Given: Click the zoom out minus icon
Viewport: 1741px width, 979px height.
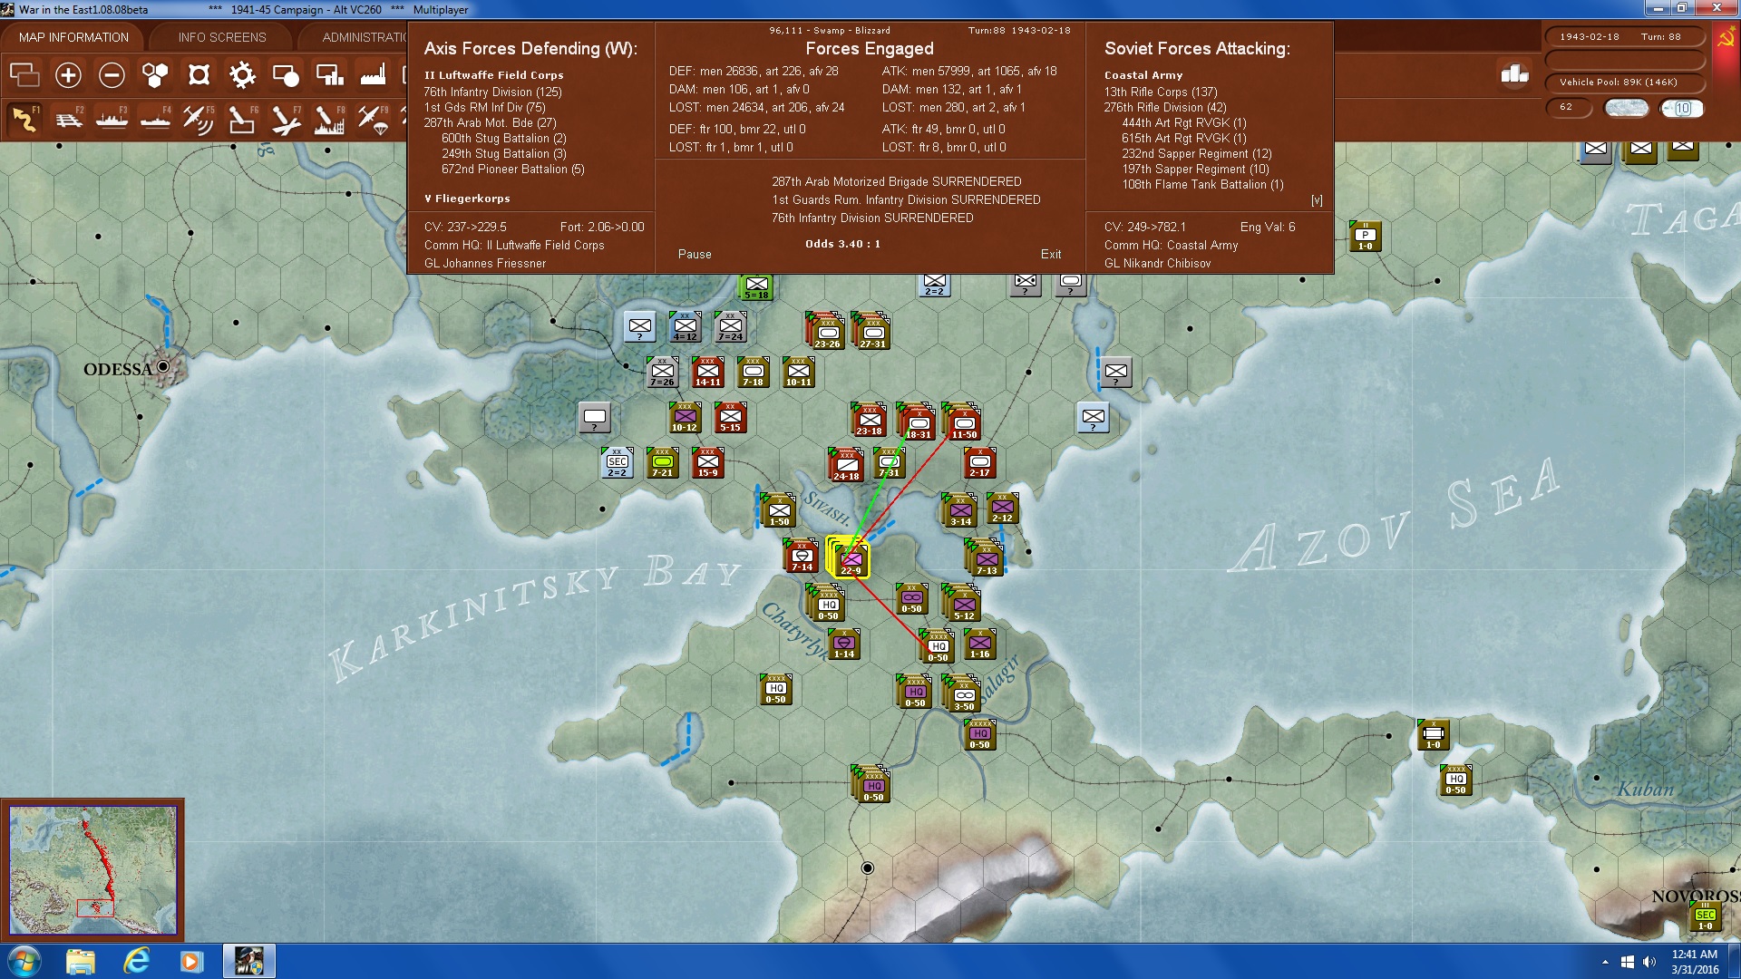Looking at the screenshot, I should tap(112, 75).
